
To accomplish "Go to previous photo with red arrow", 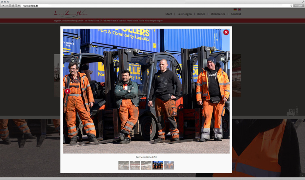I will pos(68,91).
